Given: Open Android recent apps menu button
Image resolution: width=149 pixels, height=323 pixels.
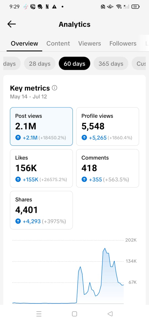Looking at the screenshot, I should click(x=39, y=314).
